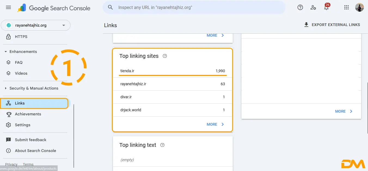Open the FAQ enhancements report
Viewport: 368px width, 171px height.
[19, 62]
